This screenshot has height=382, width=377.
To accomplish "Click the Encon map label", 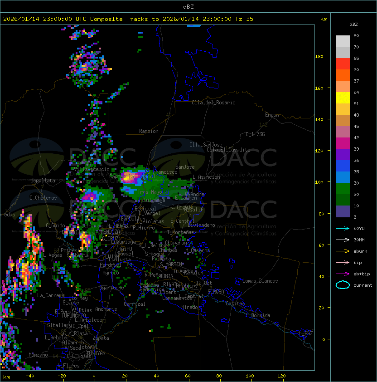I will pyautogui.click(x=272, y=115).
